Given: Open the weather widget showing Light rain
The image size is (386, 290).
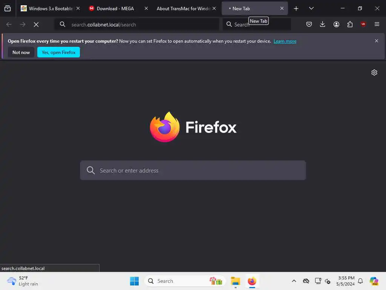Looking at the screenshot, I should (x=23, y=281).
